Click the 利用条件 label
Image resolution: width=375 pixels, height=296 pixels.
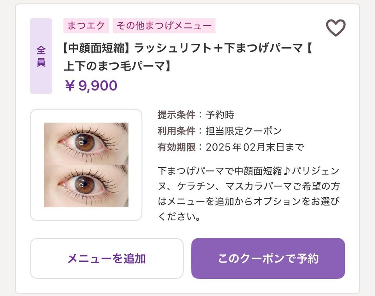click(176, 131)
